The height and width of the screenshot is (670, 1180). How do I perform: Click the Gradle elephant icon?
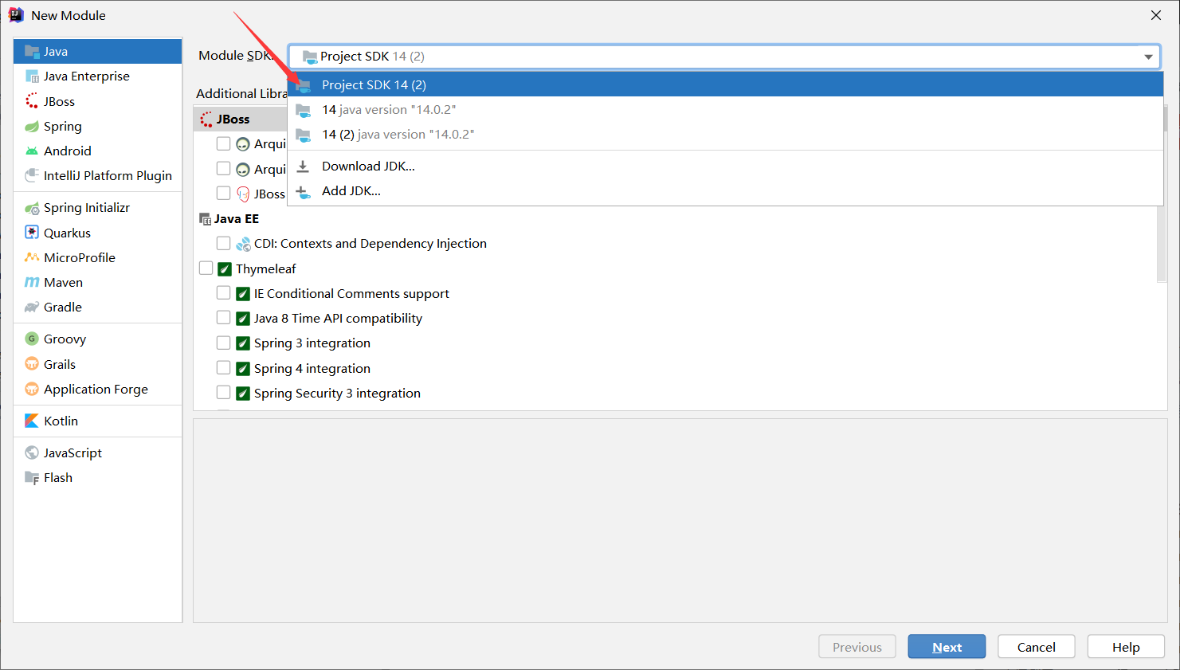tap(32, 307)
